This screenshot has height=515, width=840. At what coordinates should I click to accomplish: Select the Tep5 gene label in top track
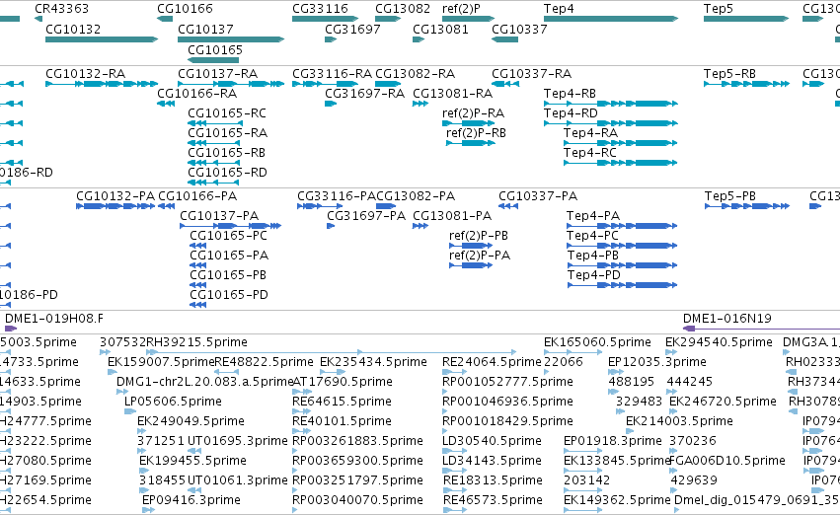(x=719, y=9)
